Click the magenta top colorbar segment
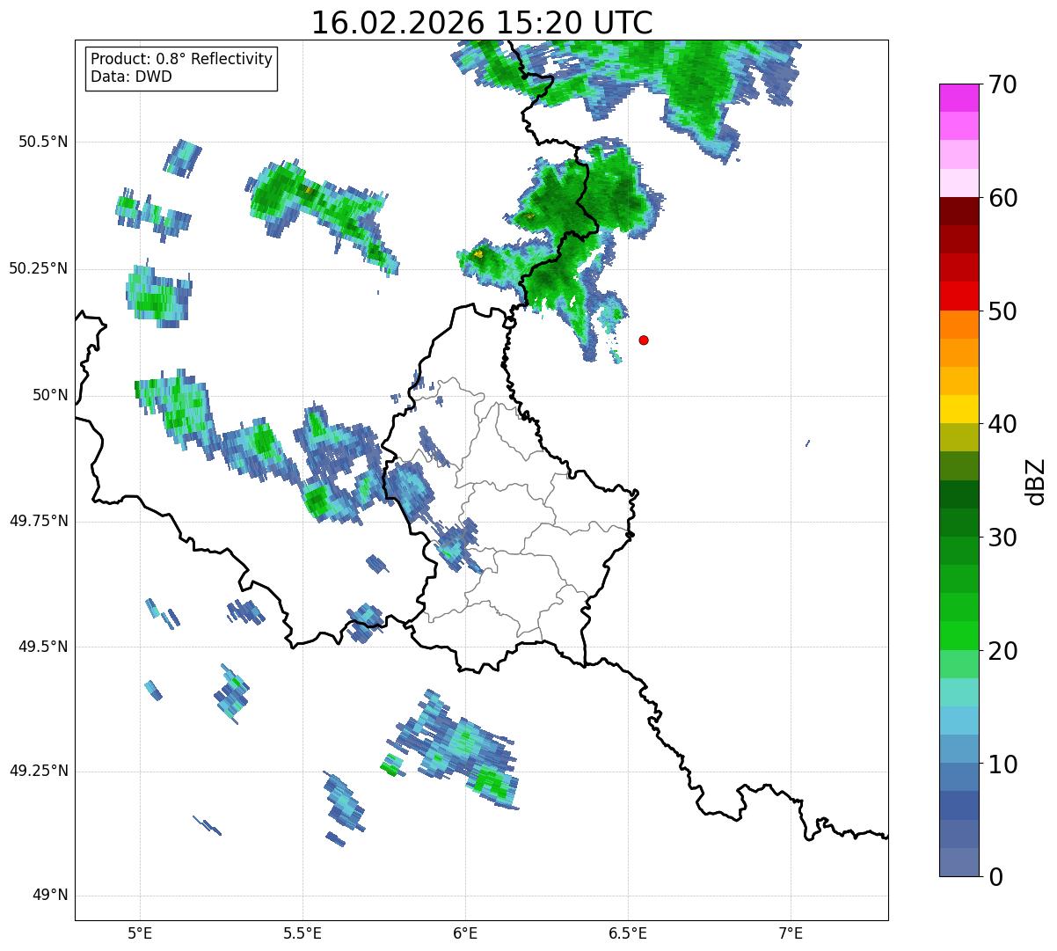1057x951 pixels. [x=959, y=98]
